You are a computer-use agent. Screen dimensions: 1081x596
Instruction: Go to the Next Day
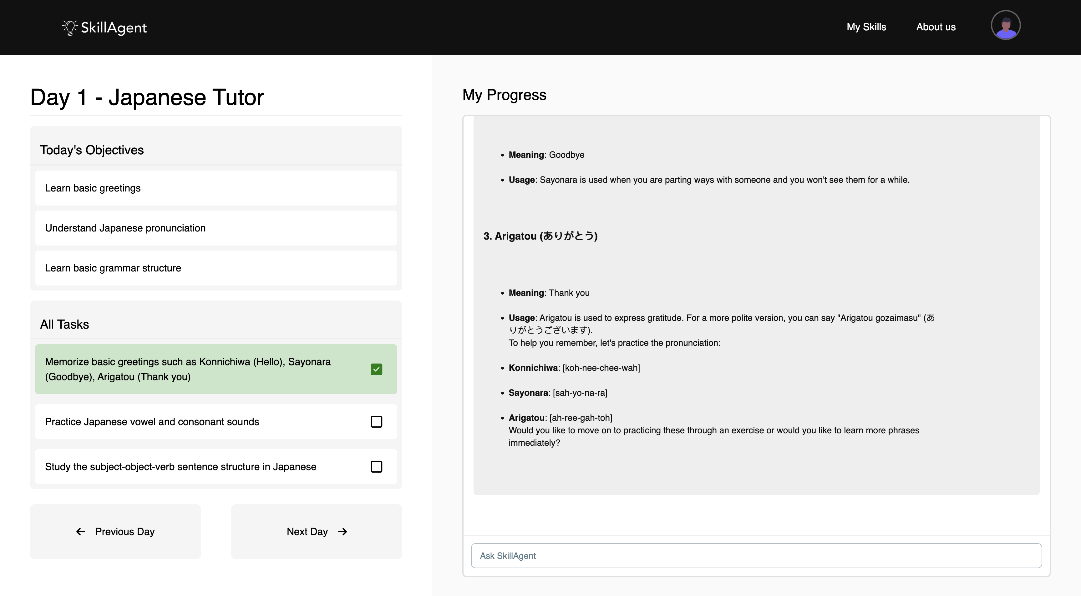(317, 531)
